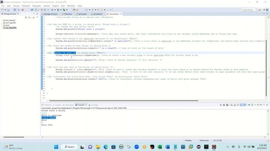
Task: Select the Problems view tab
Action: point(46,105)
